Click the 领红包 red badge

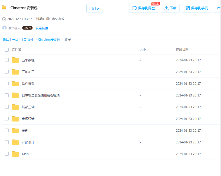[156, 4]
